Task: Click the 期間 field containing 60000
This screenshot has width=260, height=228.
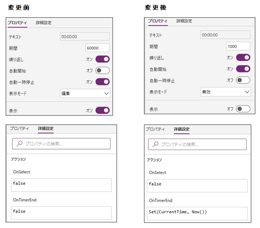Action: [98, 48]
